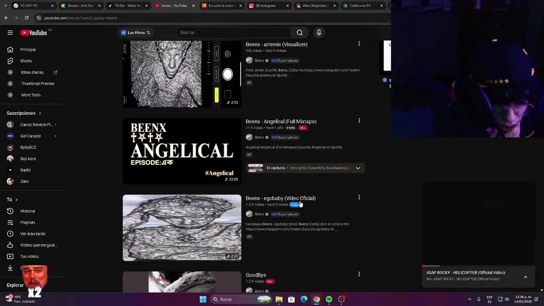Open options menu for GoodBye video
544x306 pixels.
(x=359, y=275)
